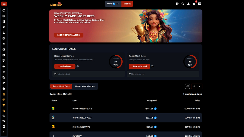Open the rows-per-page dropdown showing 10
Viewport: 244px width, 137px height.
pos(196,86)
